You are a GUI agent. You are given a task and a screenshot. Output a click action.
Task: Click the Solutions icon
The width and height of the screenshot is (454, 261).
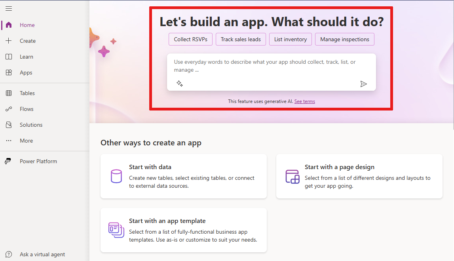coord(9,125)
